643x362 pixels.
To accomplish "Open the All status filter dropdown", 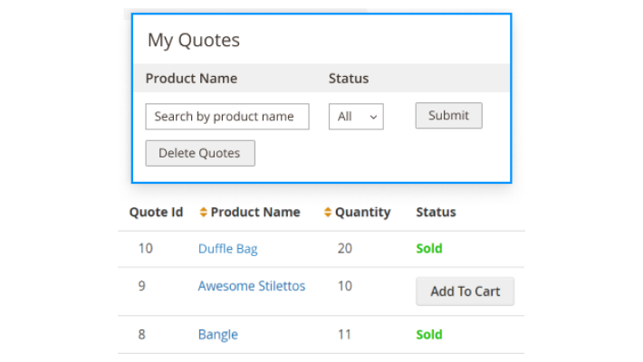I will click(x=355, y=117).
